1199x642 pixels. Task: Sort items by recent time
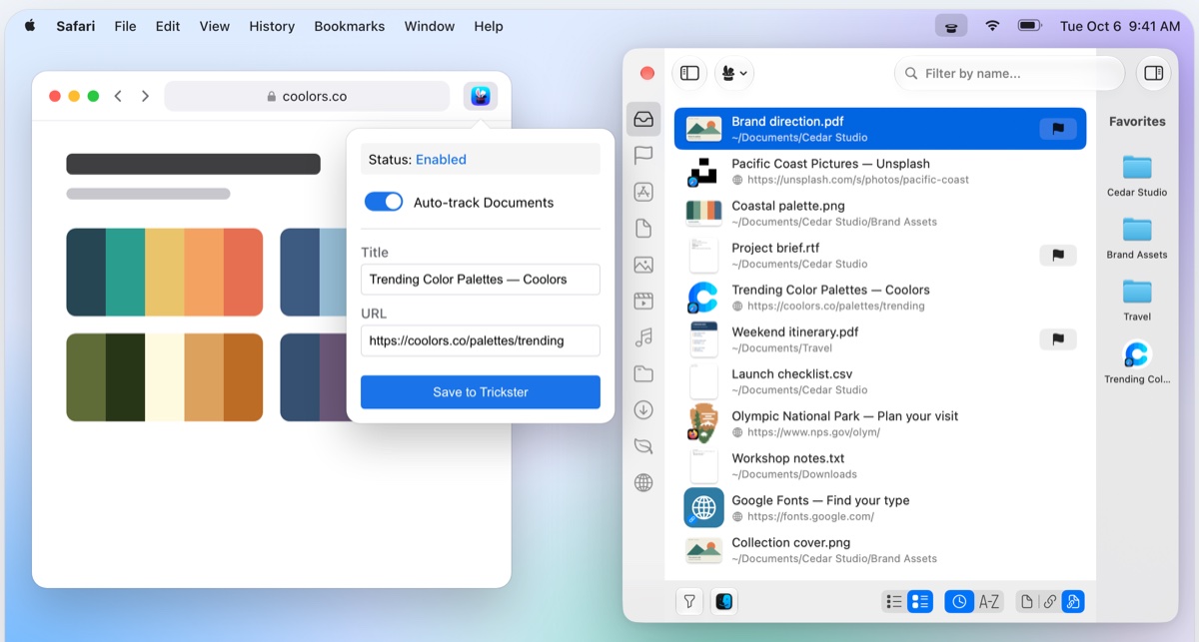tap(959, 601)
